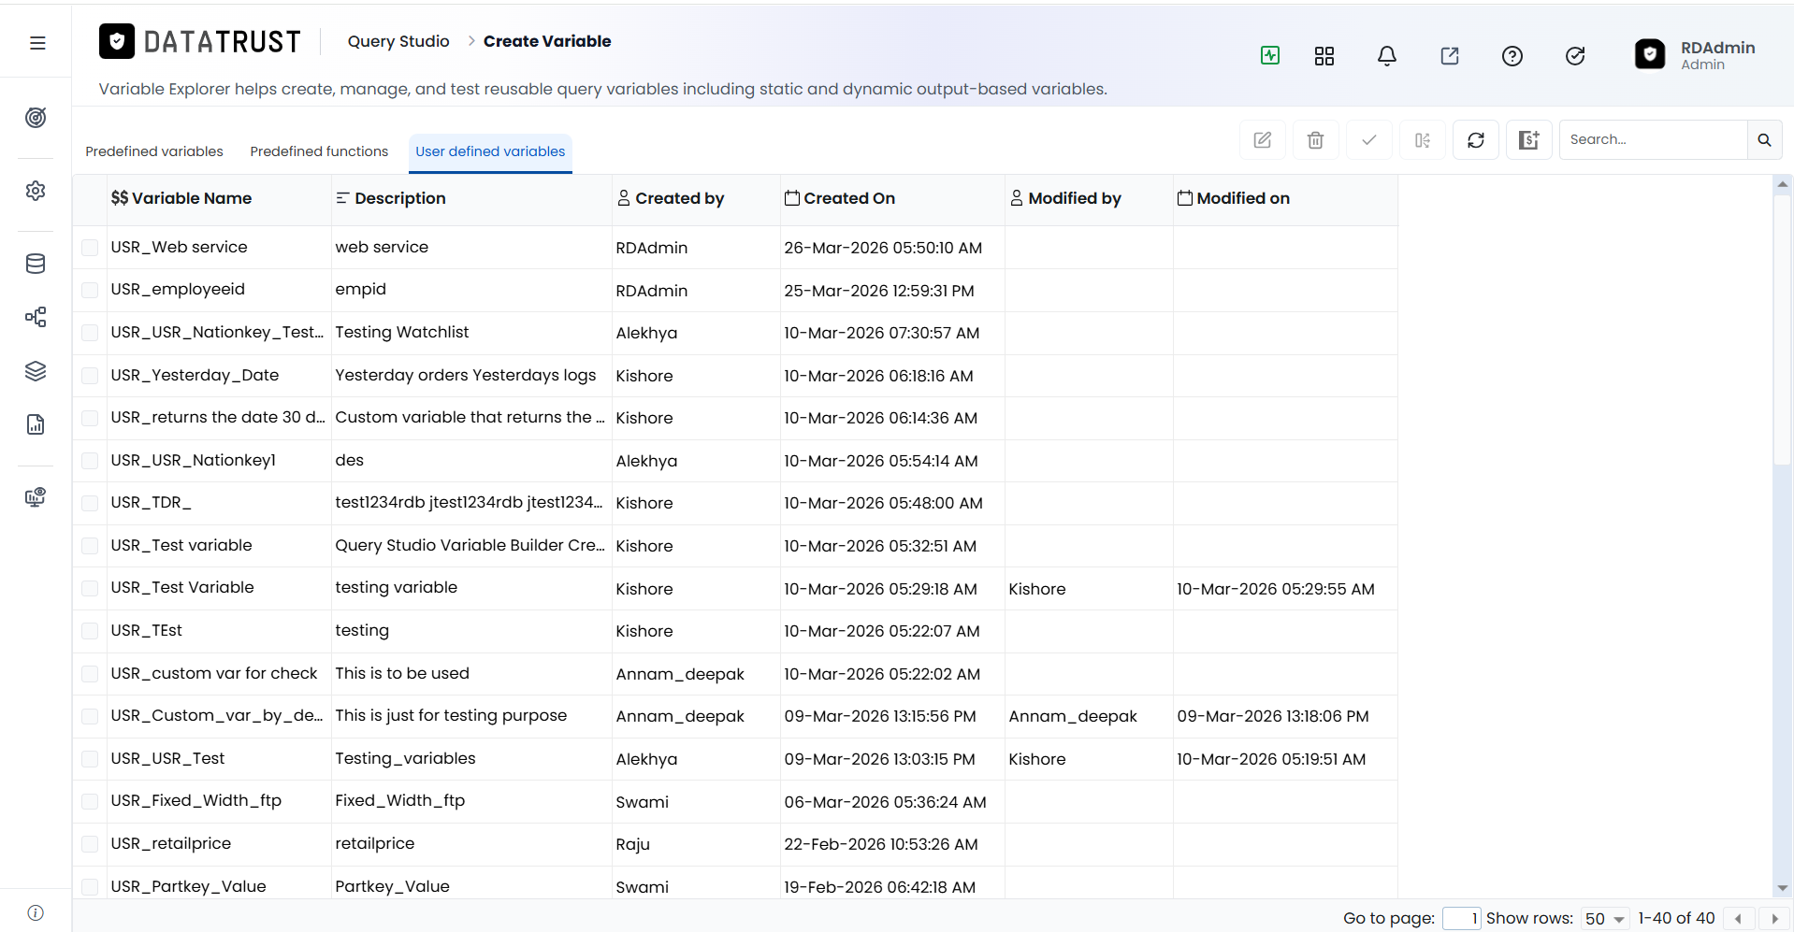Tick the USR_TDR_ row checkbox
Viewport: 1794px width, 932px height.
coord(90,503)
